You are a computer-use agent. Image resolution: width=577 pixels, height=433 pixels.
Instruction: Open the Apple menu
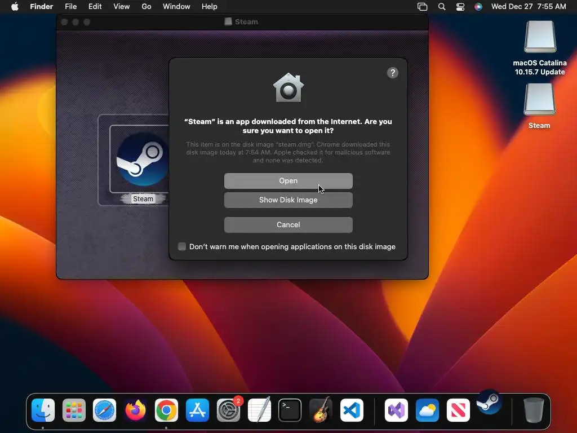pos(15,7)
